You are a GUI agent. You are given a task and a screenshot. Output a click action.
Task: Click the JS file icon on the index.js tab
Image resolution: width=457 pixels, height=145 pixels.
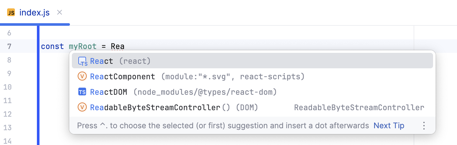click(x=11, y=13)
